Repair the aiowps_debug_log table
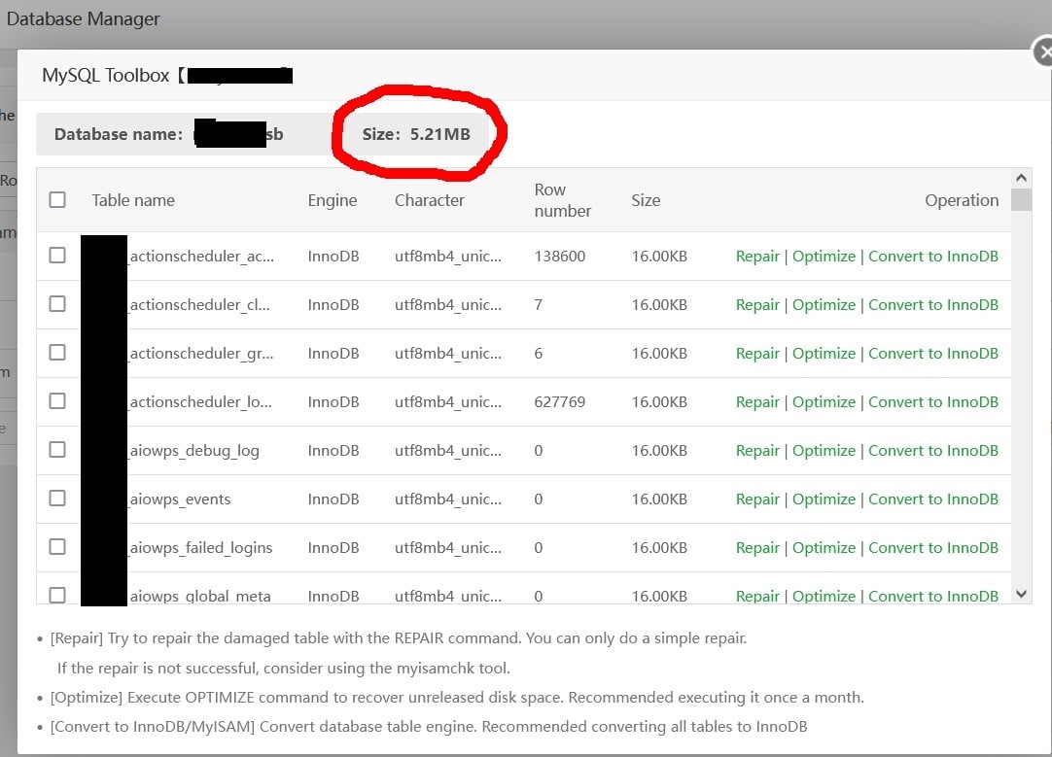The width and height of the screenshot is (1052, 757). [757, 451]
